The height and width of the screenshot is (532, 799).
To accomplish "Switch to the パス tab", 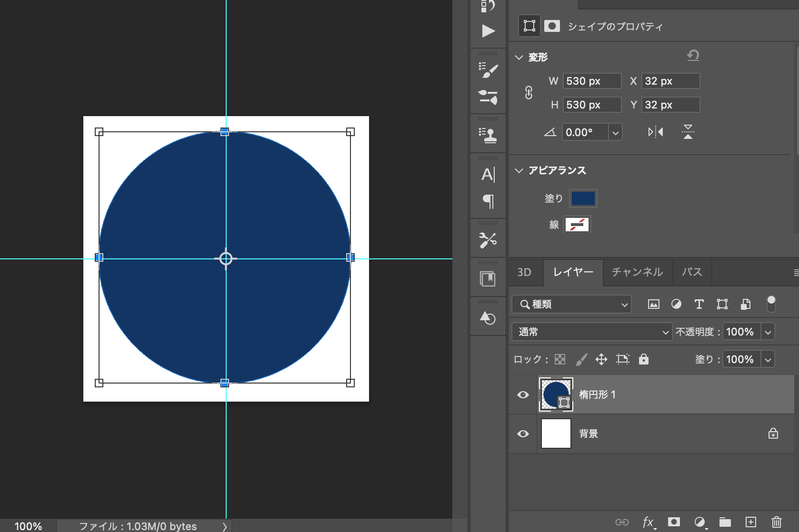I will [x=691, y=272].
